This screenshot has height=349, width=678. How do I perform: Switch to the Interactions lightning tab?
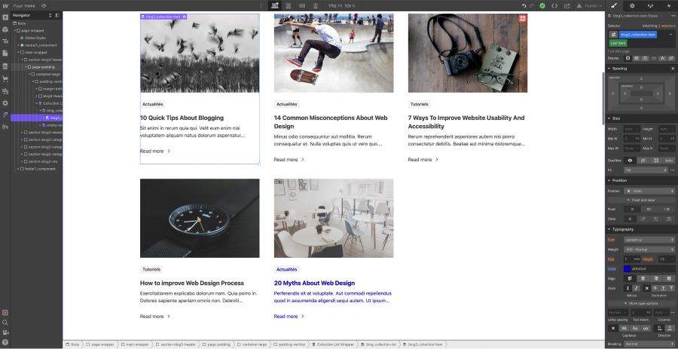pos(668,5)
